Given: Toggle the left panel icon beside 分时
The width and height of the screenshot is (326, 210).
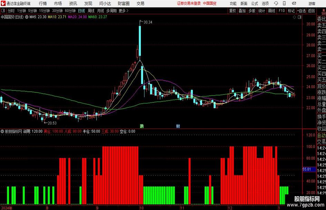Looking at the screenshot, I should pos(3,11).
